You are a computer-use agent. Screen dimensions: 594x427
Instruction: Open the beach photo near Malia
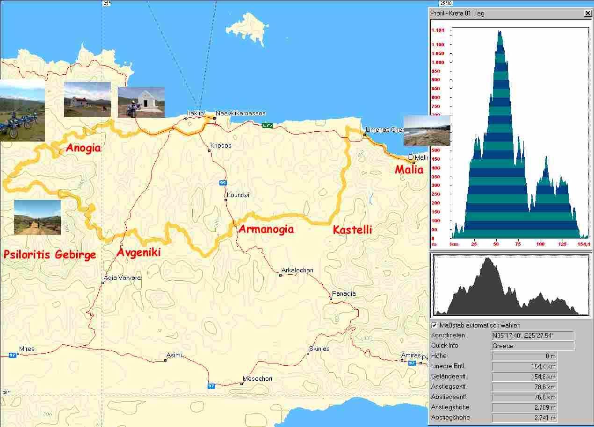[x=426, y=131]
